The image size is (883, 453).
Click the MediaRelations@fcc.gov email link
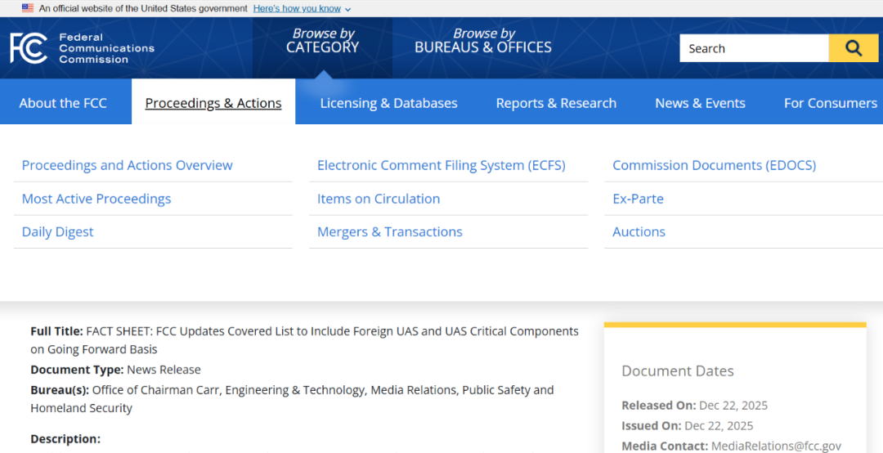point(776,446)
